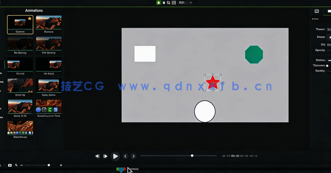The width and height of the screenshot is (331, 173).
Task: Select the fifth-row left mountain animation preset
Action: pyautogui.click(x=20, y=109)
